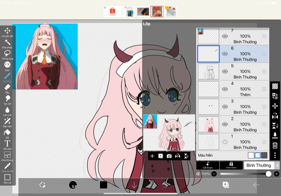Image resolution: width=281 pixels, height=196 pixels.
Task: Select the Chia Khung frame divider tool
Action: 7,157
